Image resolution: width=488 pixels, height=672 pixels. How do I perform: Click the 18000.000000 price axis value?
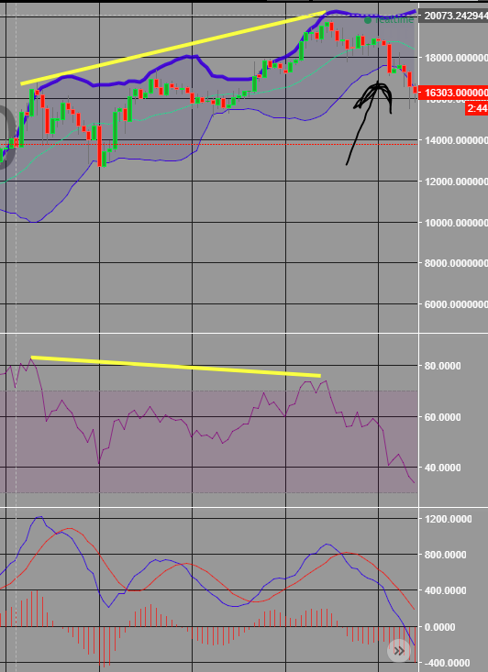(456, 58)
